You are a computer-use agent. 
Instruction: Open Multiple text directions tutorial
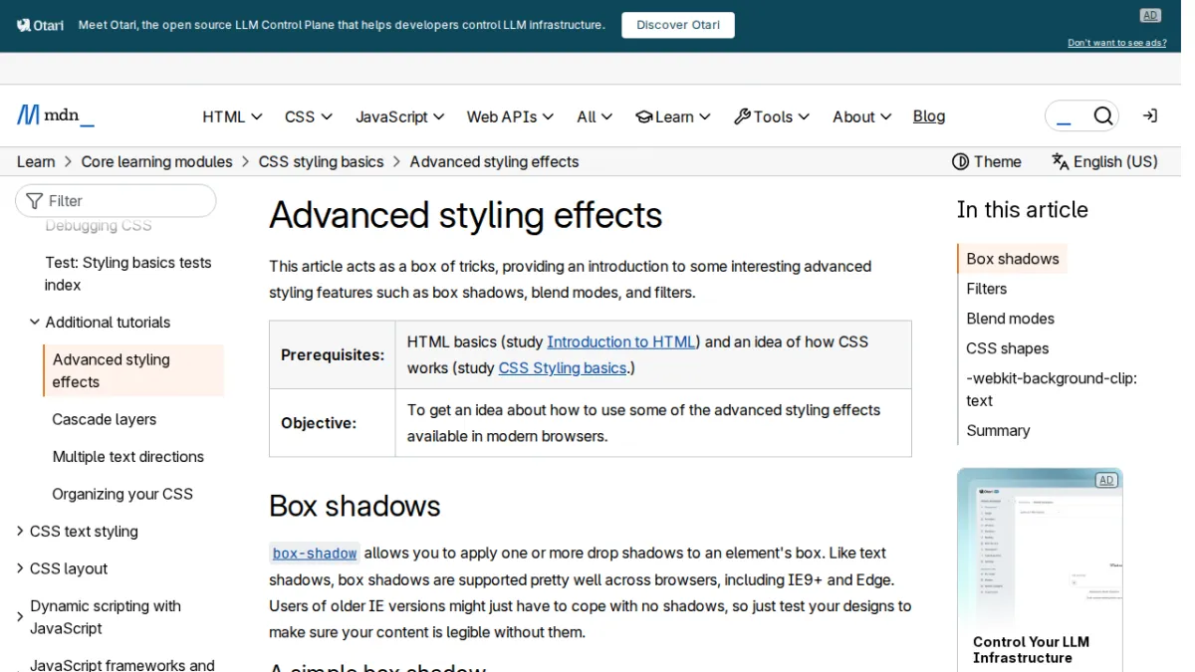(x=128, y=456)
